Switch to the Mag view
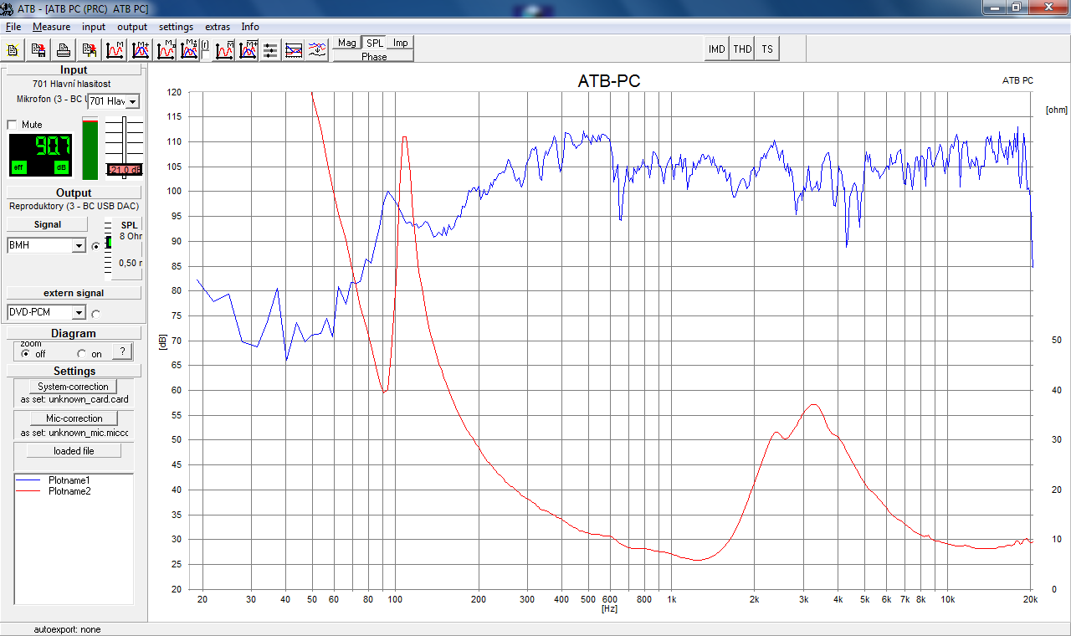The width and height of the screenshot is (1071, 636). pos(347,43)
